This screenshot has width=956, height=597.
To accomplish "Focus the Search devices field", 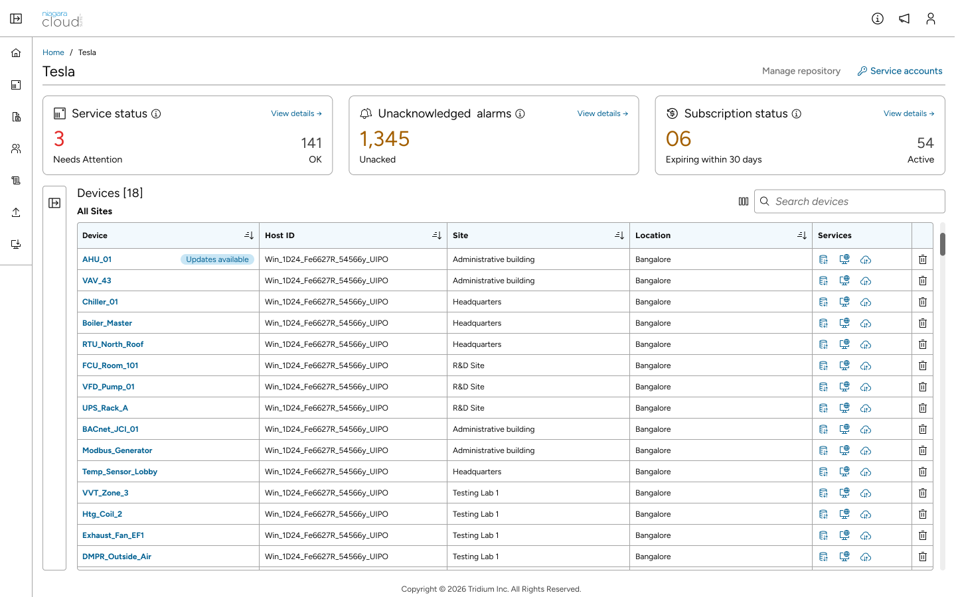I will 850,202.
